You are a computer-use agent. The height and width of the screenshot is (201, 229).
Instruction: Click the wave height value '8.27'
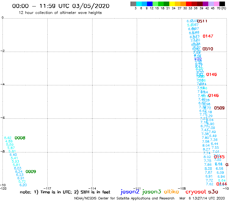(206, 149)
